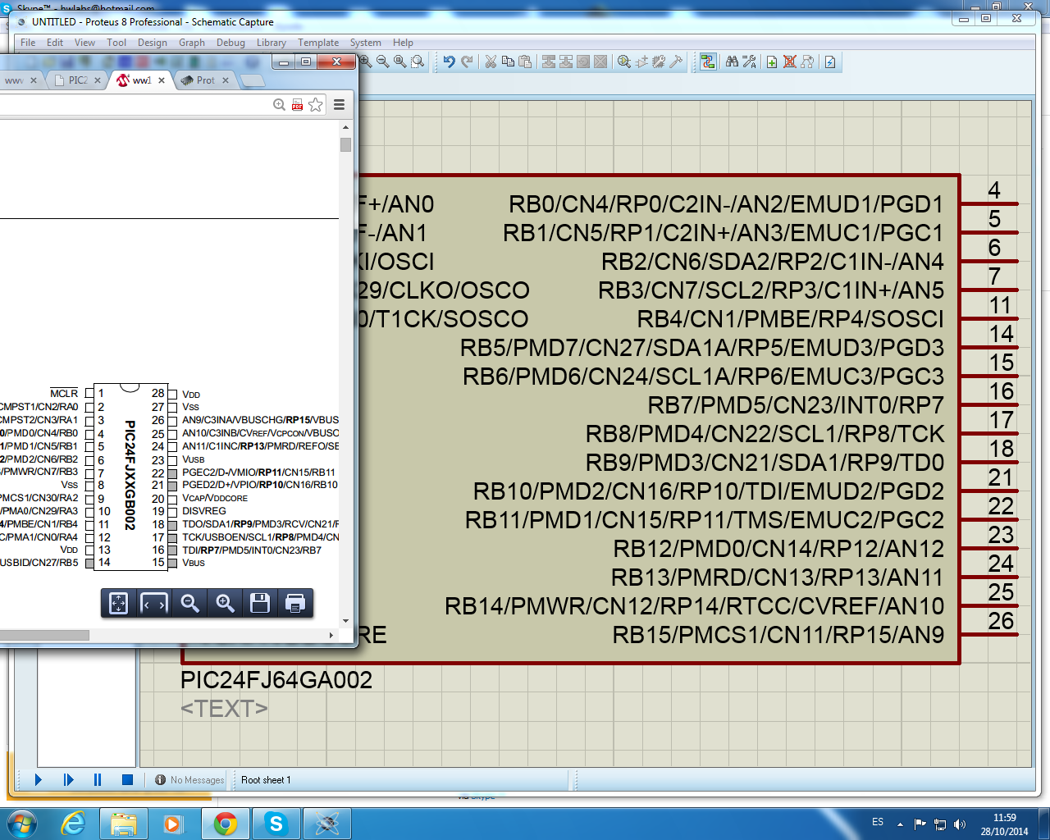Close the PIC2 browser tab
1050x840 pixels.
tap(98, 80)
